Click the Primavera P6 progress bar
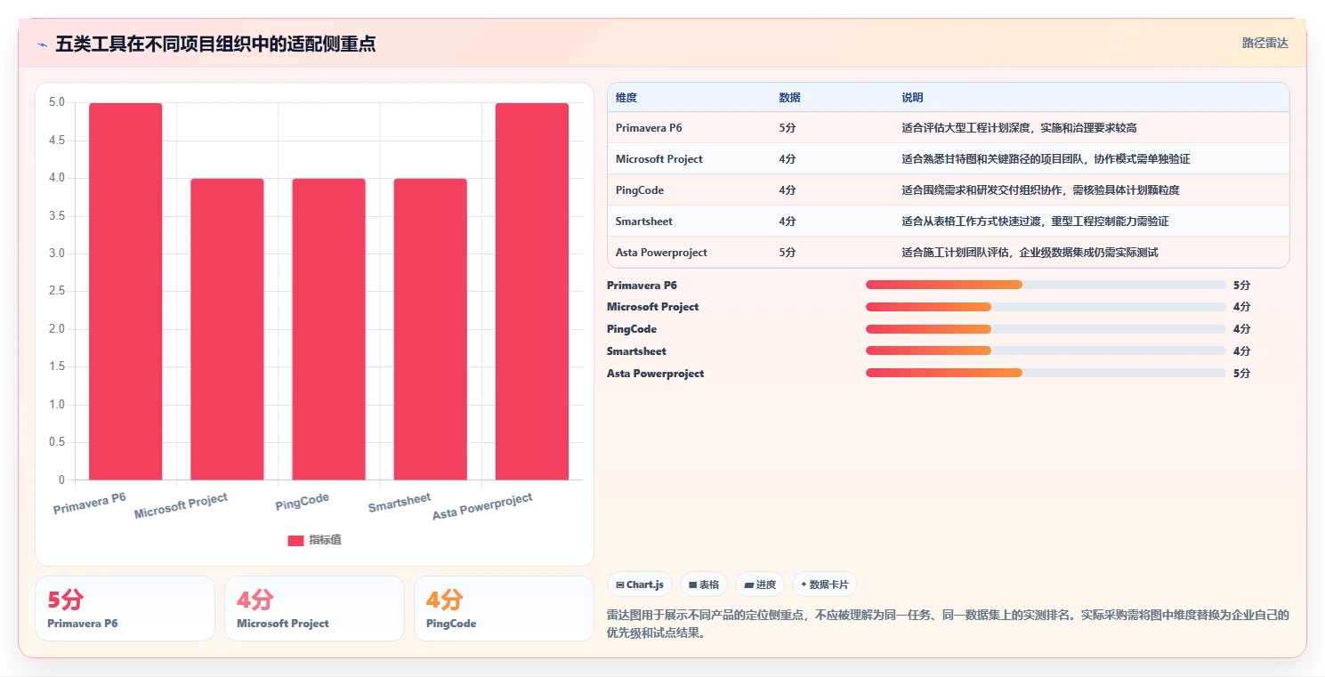Screen dimensions: 1325x677 tap(1046, 285)
